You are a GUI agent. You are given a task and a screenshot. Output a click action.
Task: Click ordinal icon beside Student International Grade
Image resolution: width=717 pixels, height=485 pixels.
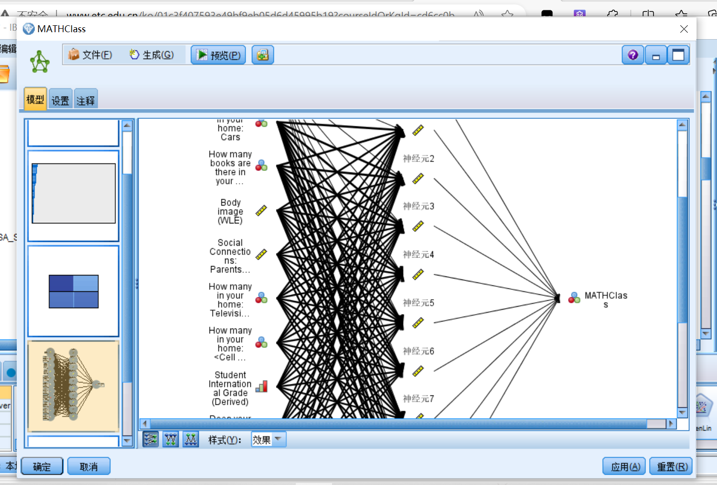point(261,386)
